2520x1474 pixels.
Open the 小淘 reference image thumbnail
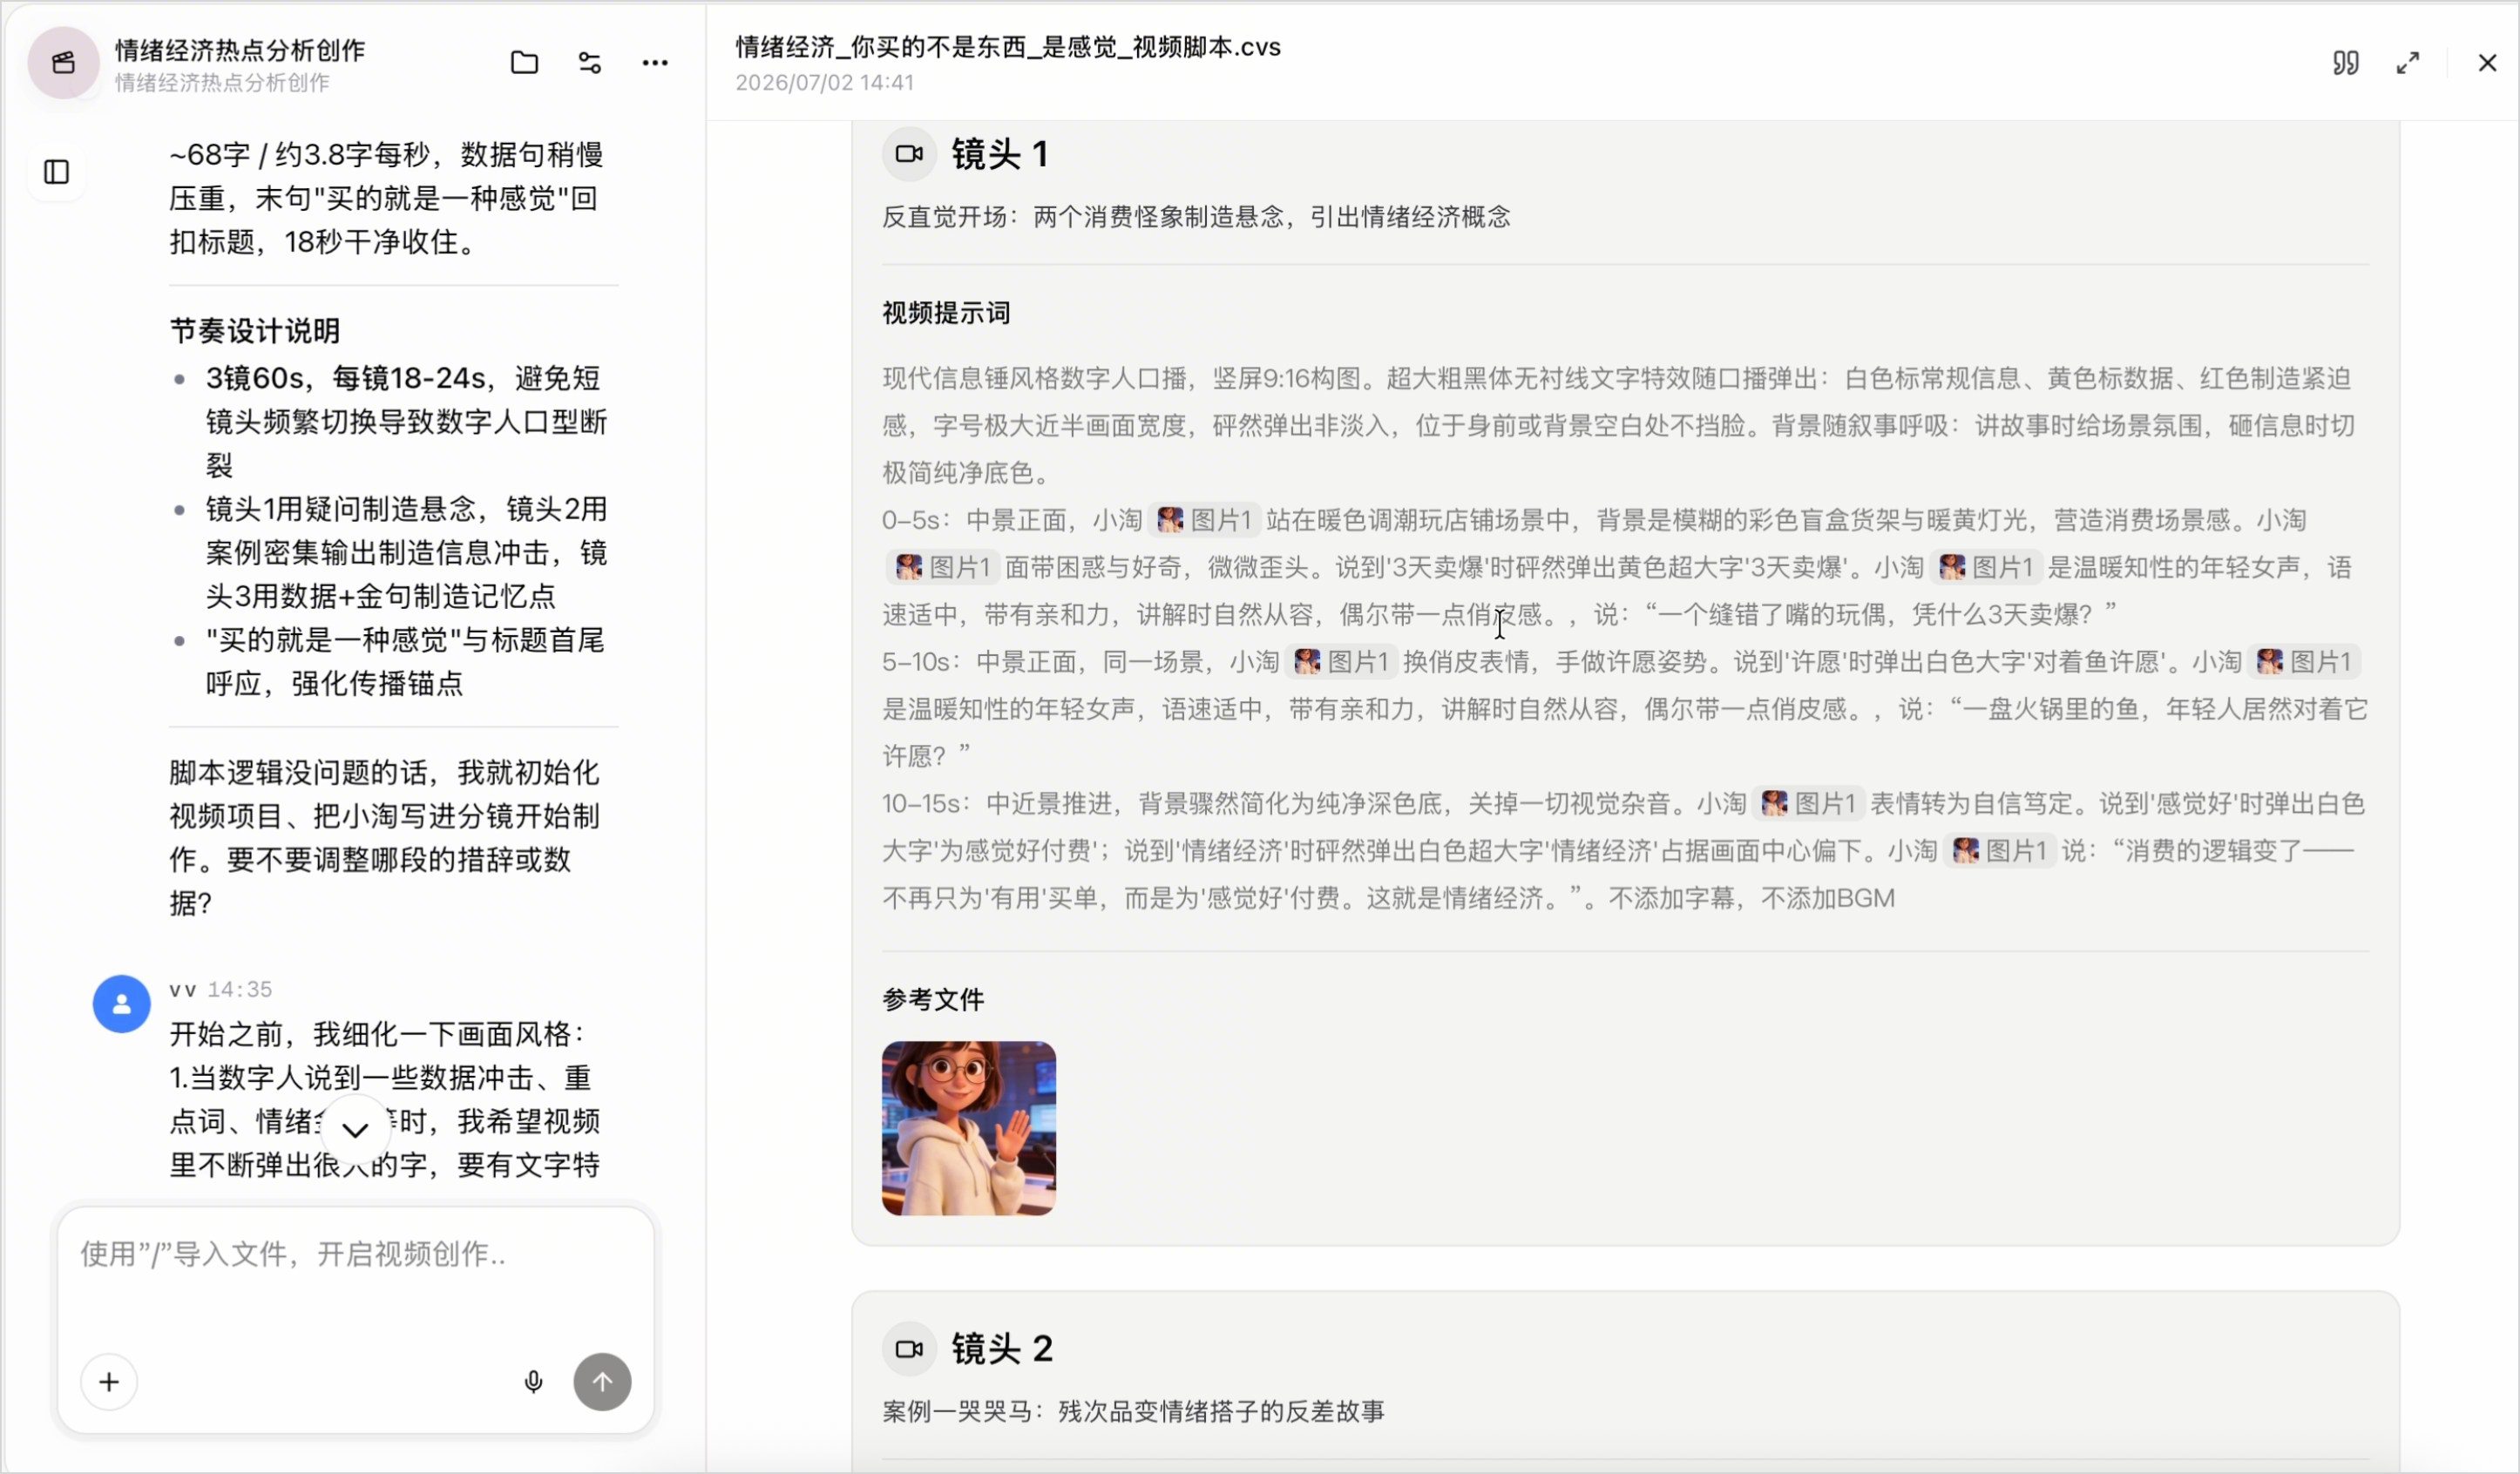(969, 1128)
